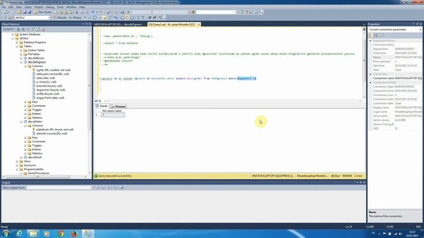Viewport: 424px width, 238px height.
Task: Open the Tools menu
Action: (x=60, y=7)
